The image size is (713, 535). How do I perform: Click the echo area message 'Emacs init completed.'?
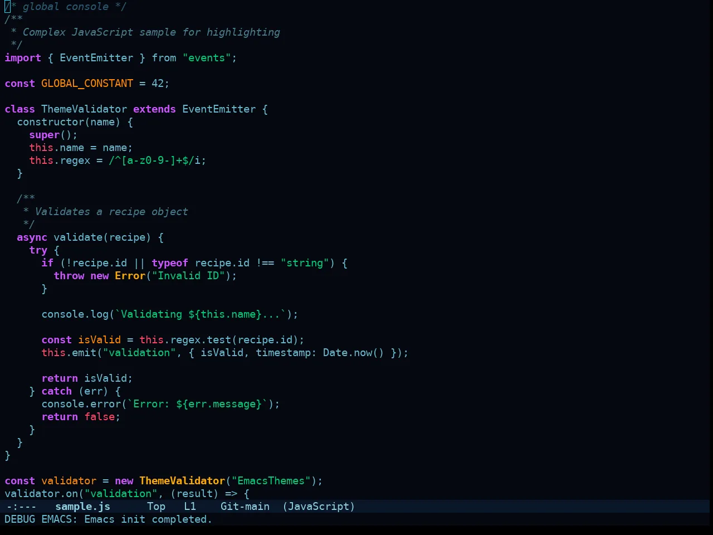point(148,519)
